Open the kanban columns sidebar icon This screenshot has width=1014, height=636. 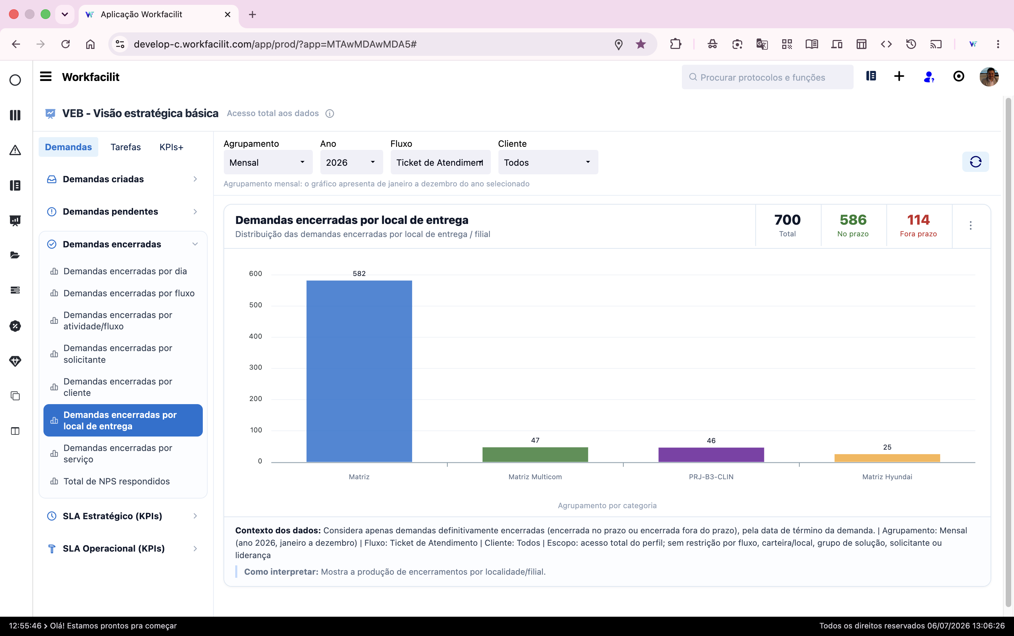pyautogui.click(x=15, y=115)
